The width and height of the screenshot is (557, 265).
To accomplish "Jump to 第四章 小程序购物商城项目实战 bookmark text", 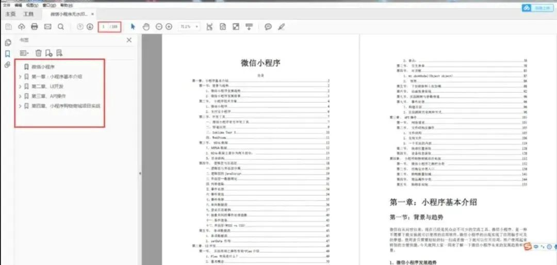I will click(65, 106).
